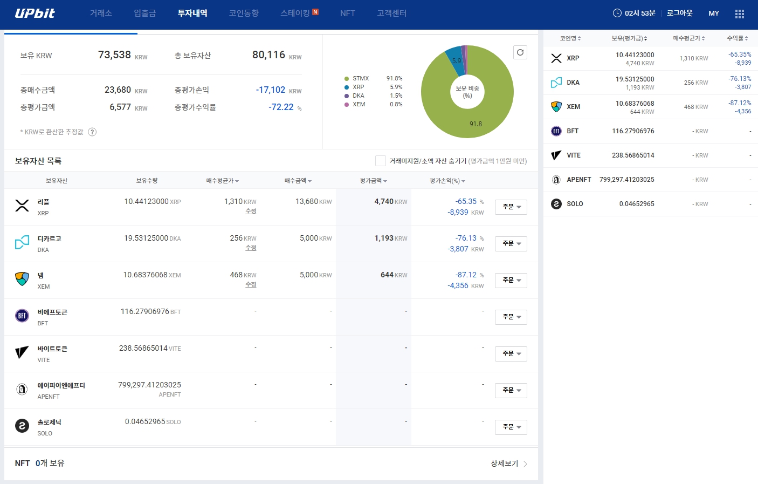Click the chevron arrow next to 상세보기
This screenshot has width=758, height=484.
(525, 464)
